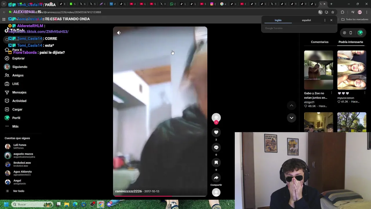The height and width of the screenshot is (209, 371).
Task: Click the install app icon in address bar
Action: point(326,12)
